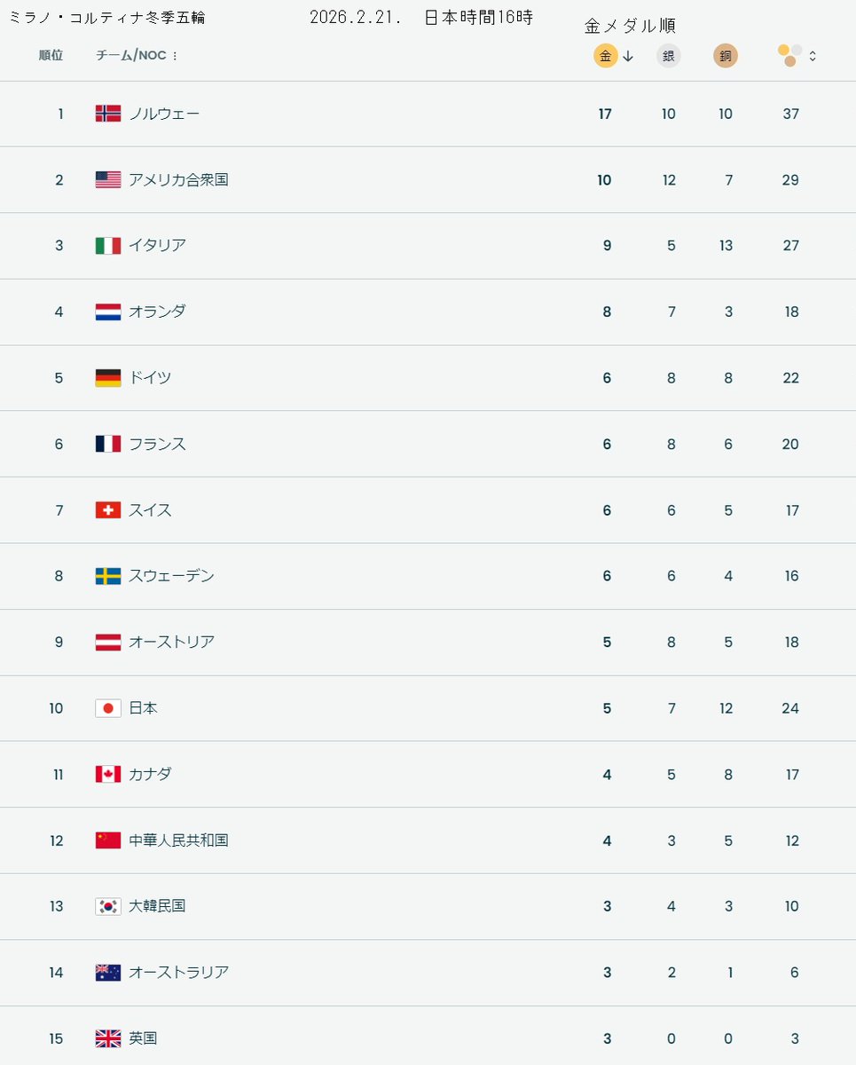Click the Norway flag icon
This screenshot has height=1065, width=856.
[108, 114]
